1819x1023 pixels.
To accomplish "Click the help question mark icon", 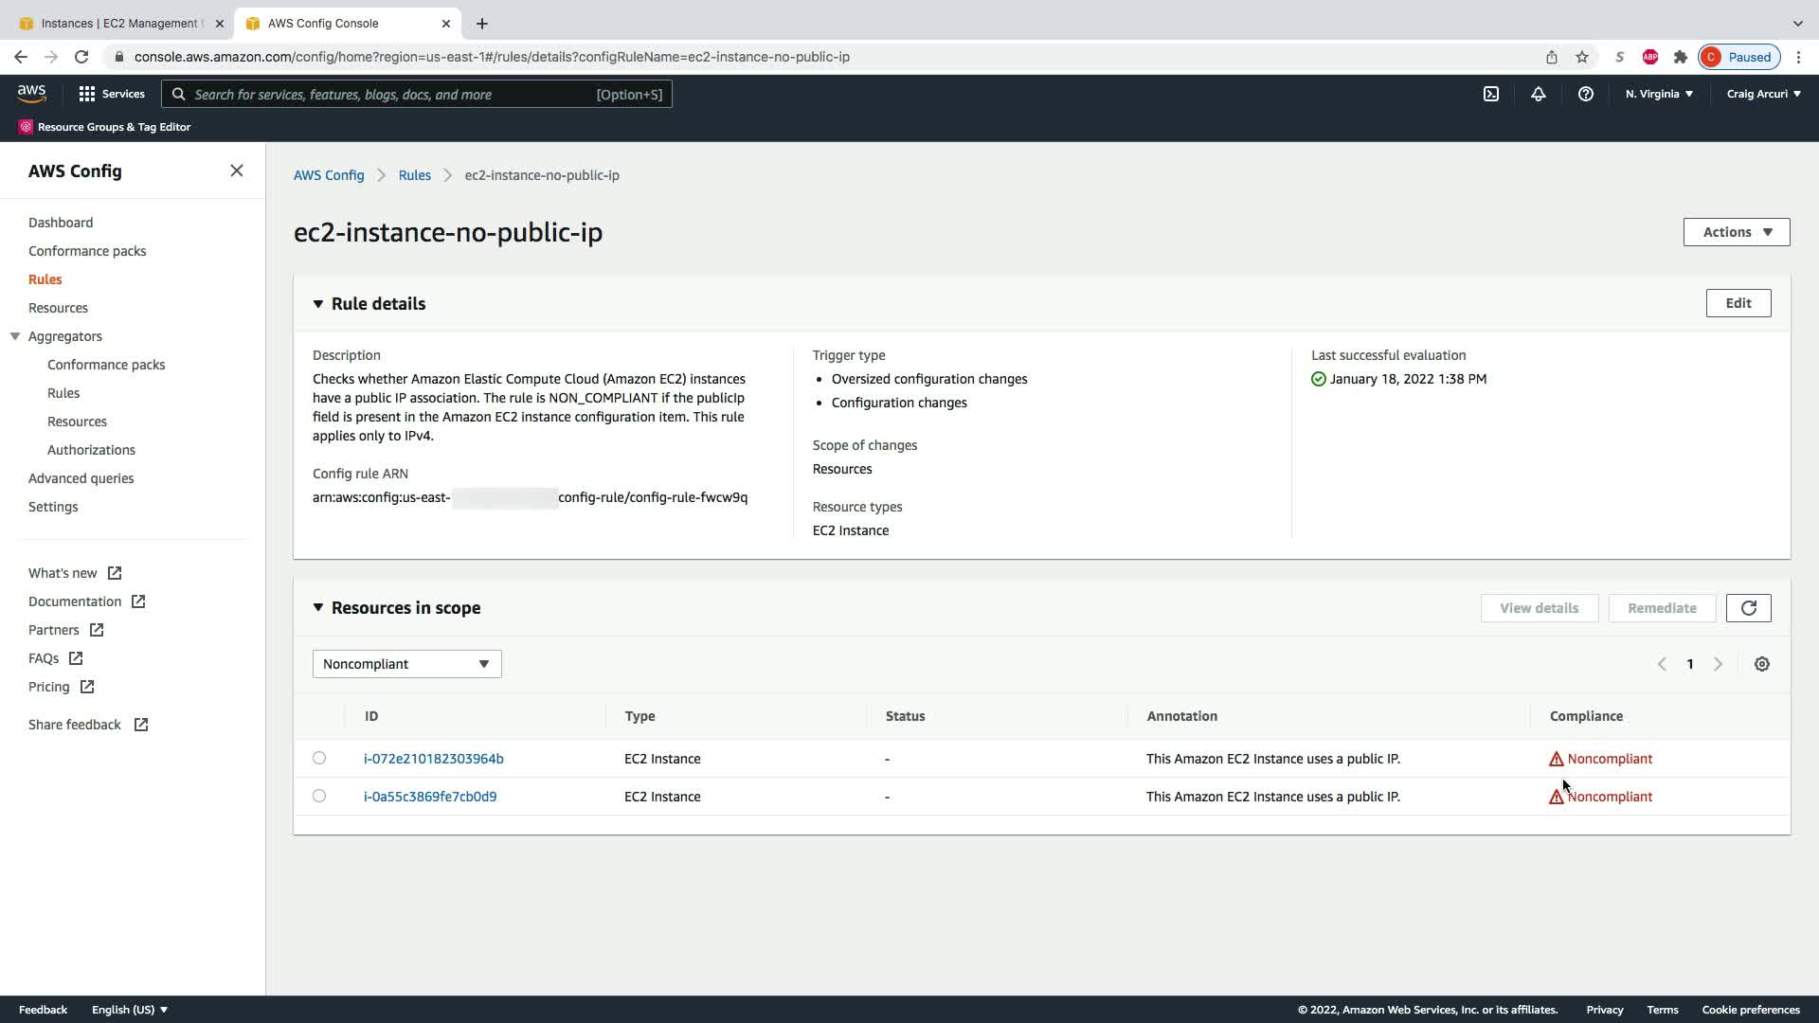I will [1585, 94].
